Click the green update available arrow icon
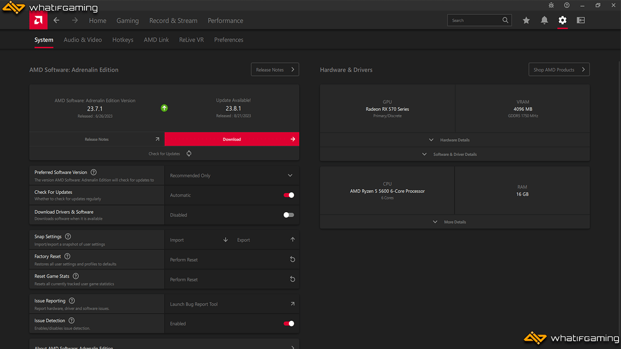Viewport: 621px width, 349px height. 164,108
